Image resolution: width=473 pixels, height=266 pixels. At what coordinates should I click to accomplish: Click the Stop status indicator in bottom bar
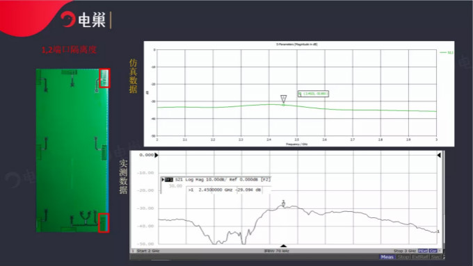[403, 257]
